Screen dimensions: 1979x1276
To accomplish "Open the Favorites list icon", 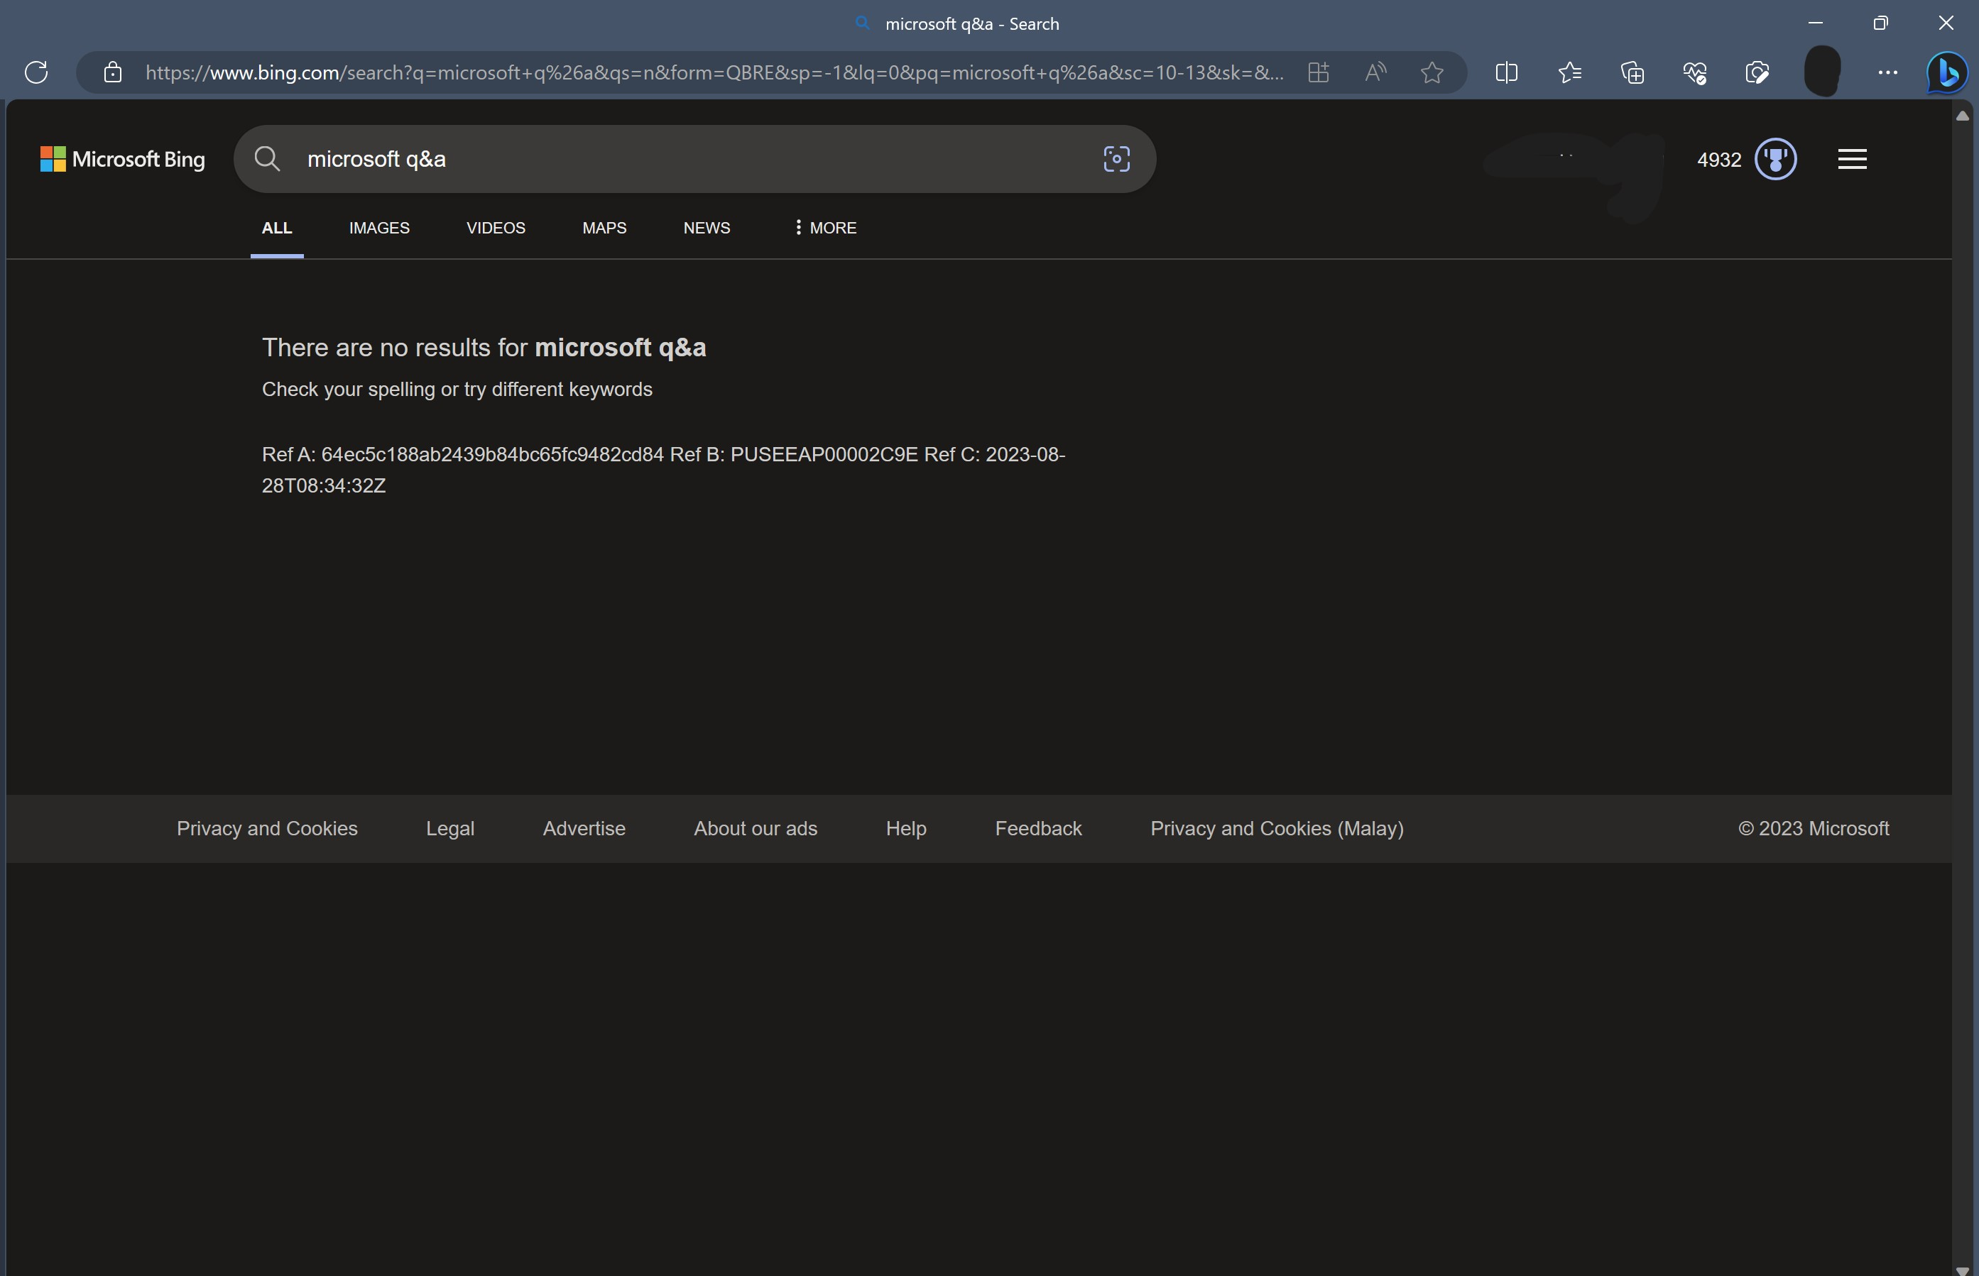I will click(x=1569, y=73).
